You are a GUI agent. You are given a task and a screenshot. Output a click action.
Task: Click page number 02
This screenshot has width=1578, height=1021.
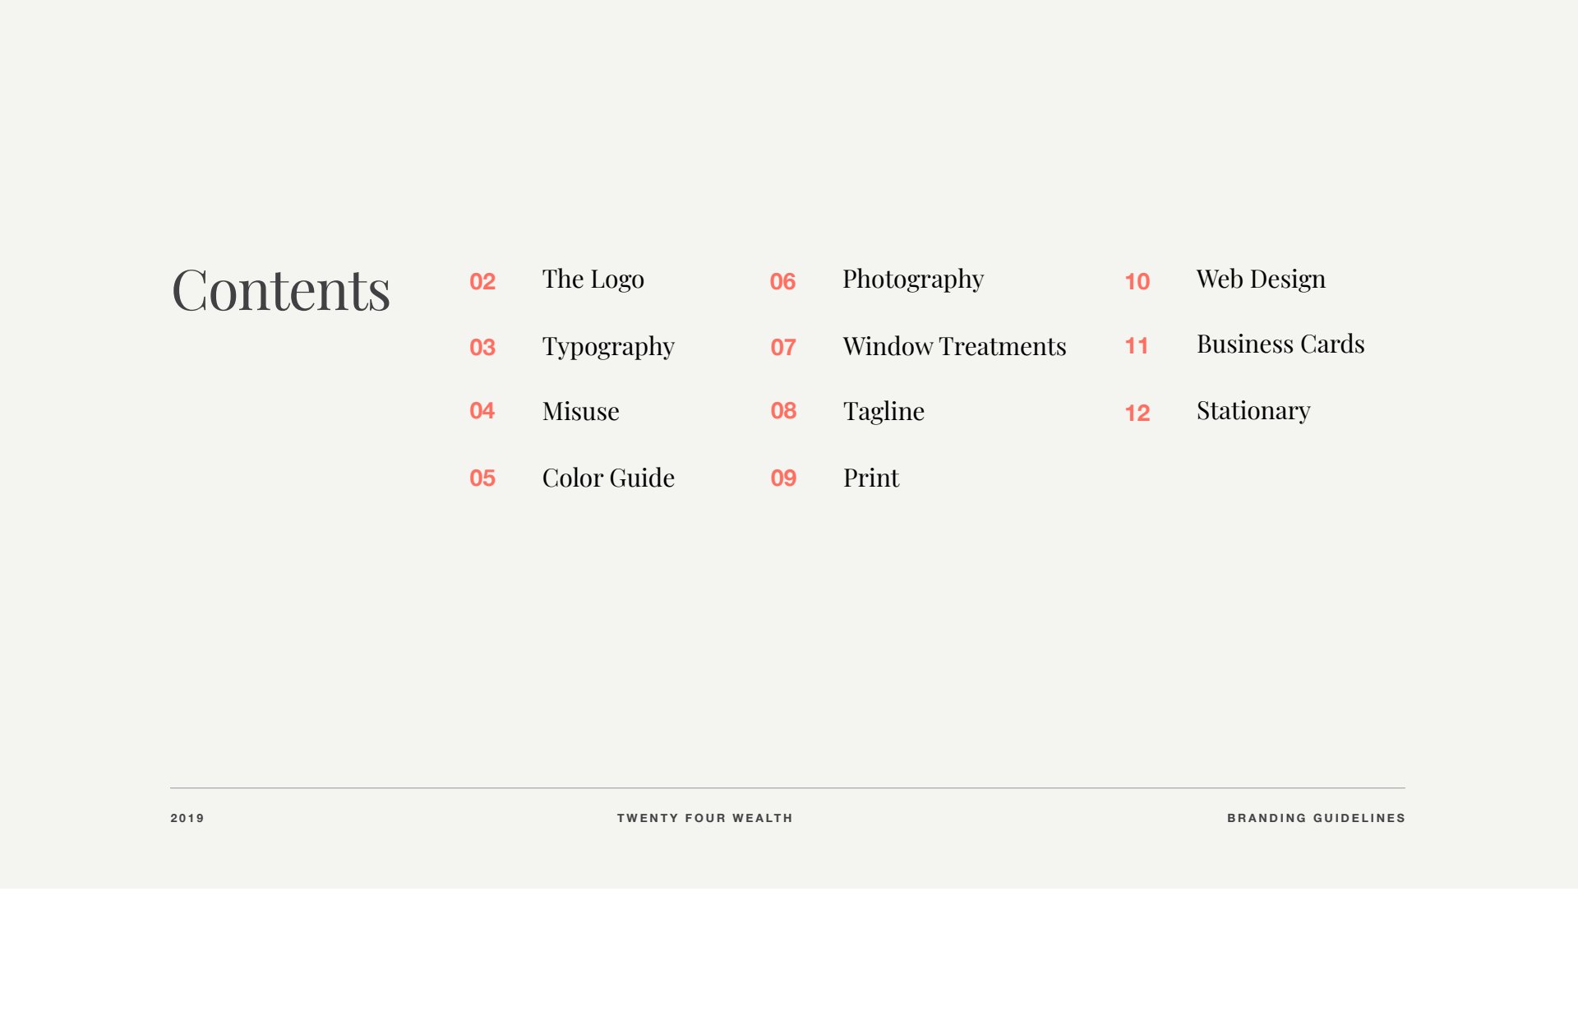(482, 282)
